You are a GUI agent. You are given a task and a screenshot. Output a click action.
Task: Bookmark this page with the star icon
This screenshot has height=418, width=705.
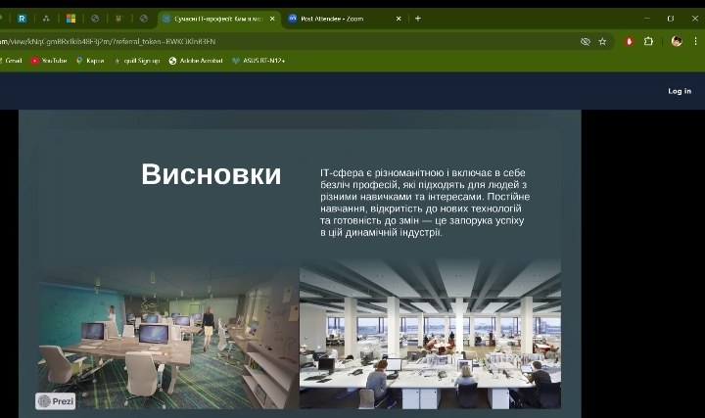(x=602, y=42)
